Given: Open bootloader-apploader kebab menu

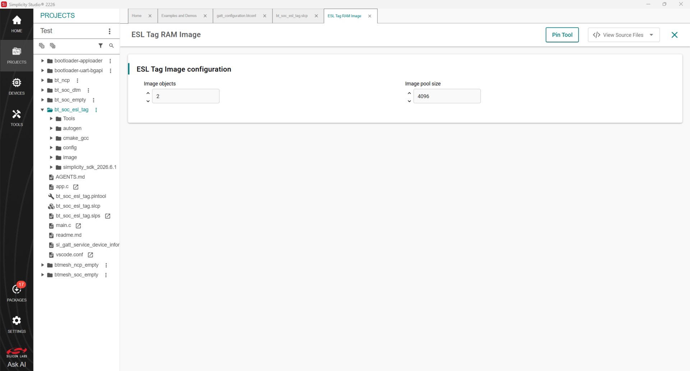Looking at the screenshot, I should tap(110, 61).
